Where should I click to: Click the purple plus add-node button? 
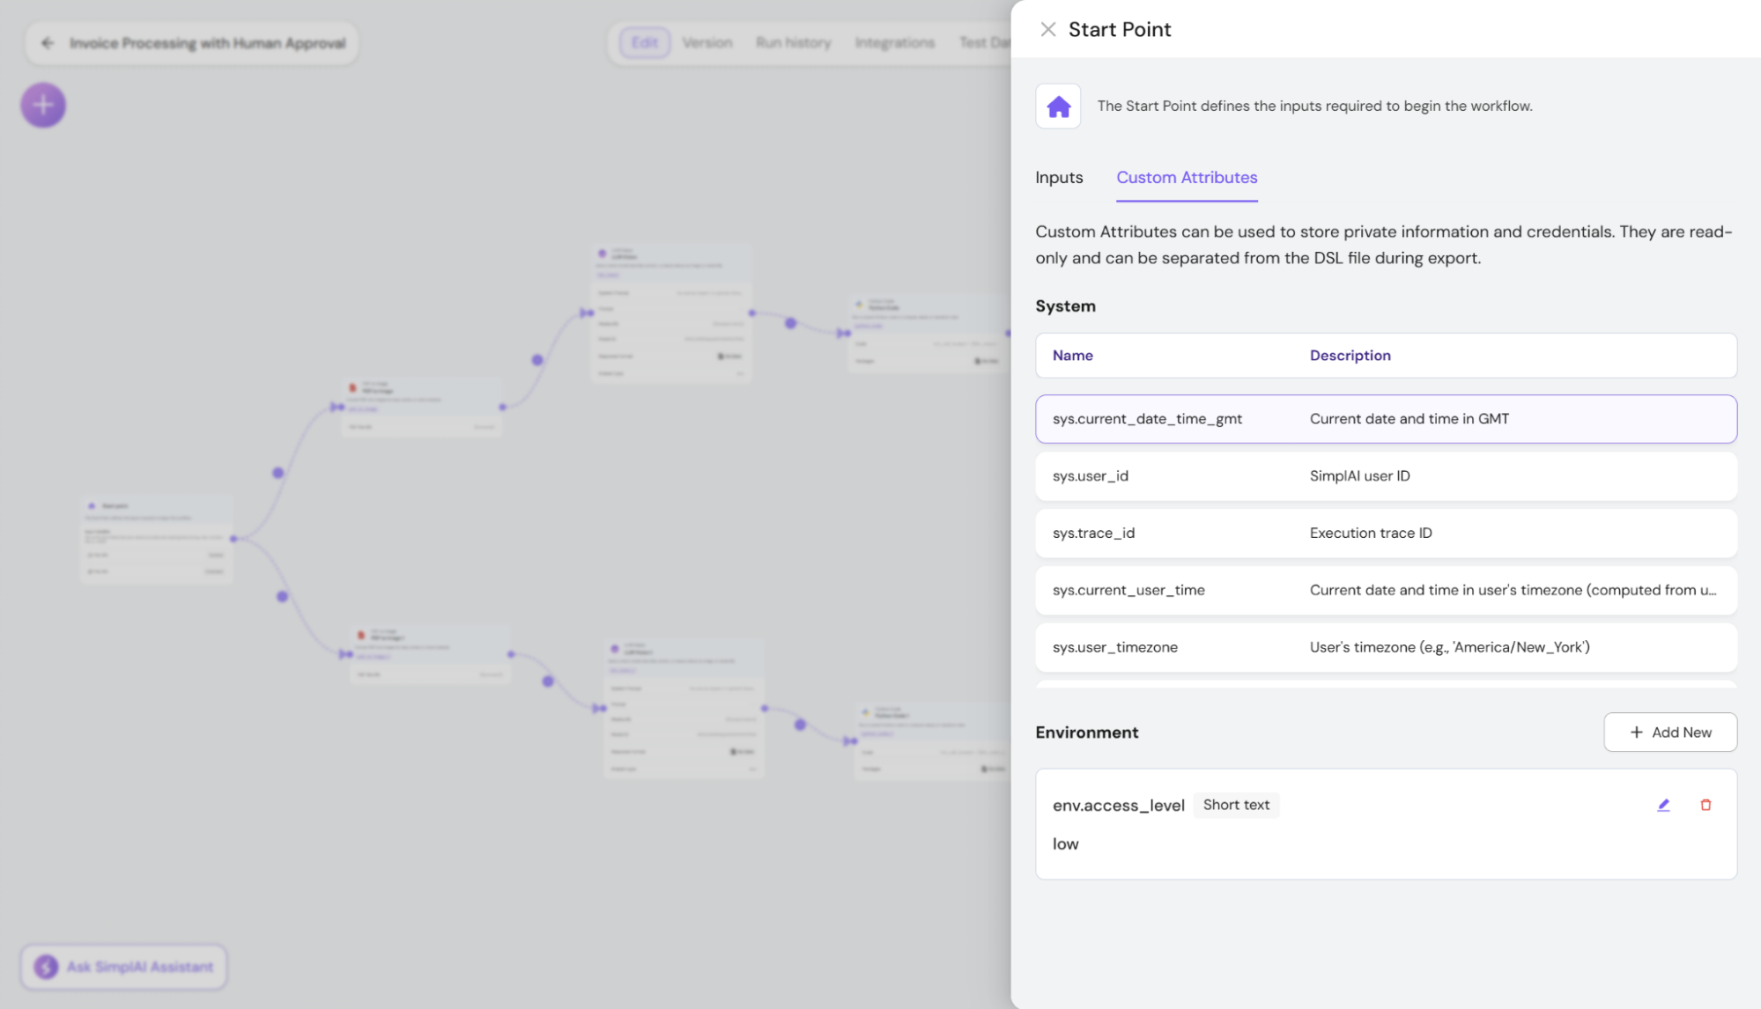point(43,106)
